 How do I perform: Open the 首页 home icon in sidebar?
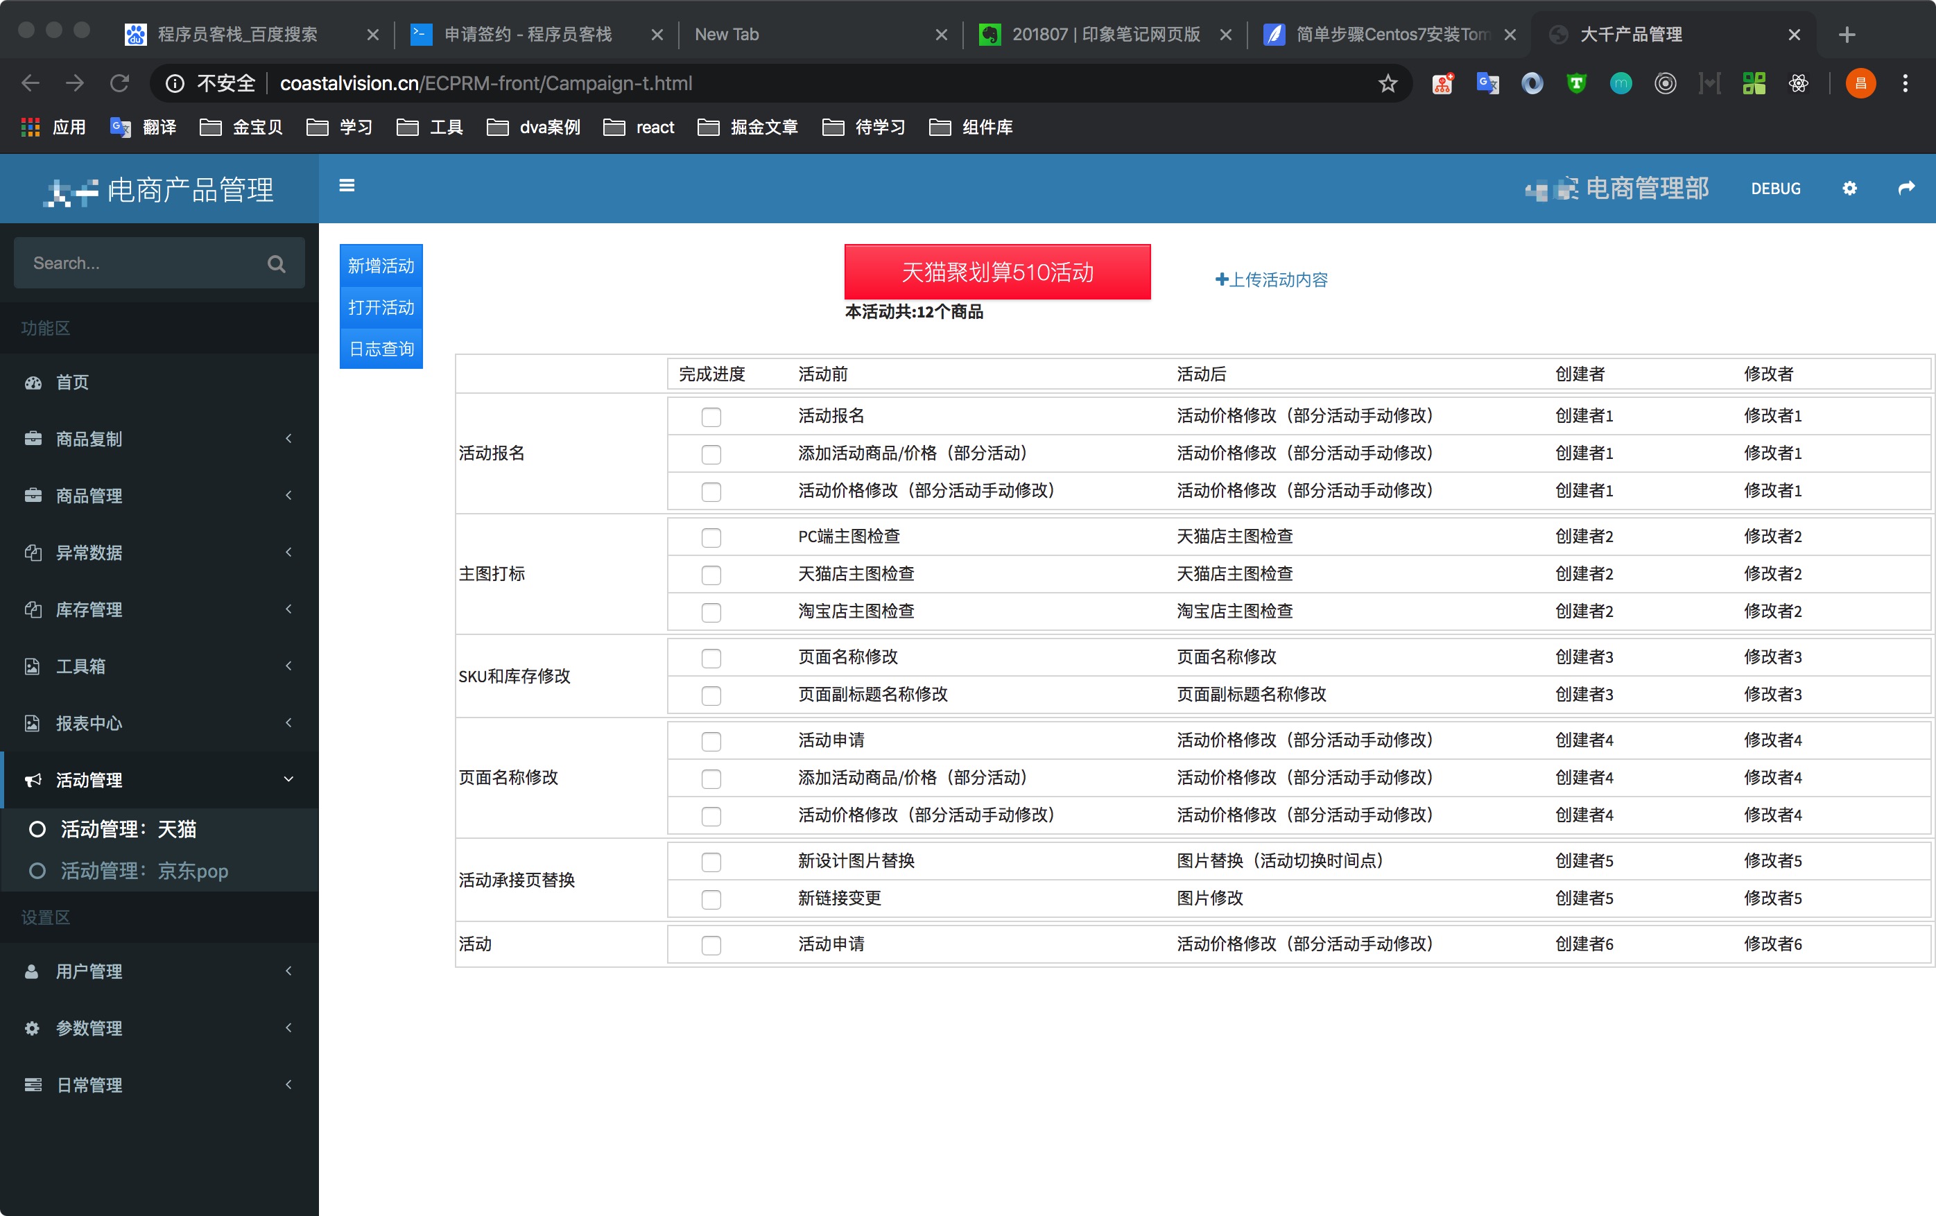pos(32,382)
